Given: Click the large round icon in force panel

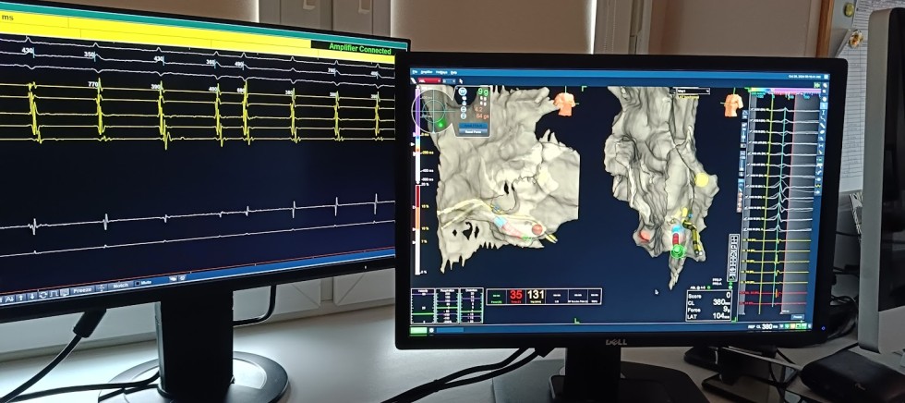Looking at the screenshot, I should tap(463, 92).
